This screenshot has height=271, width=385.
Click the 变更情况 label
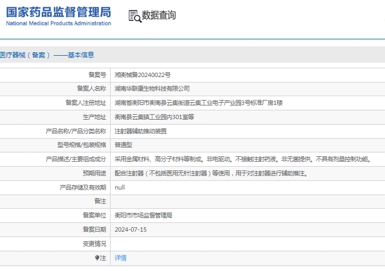[95, 244]
